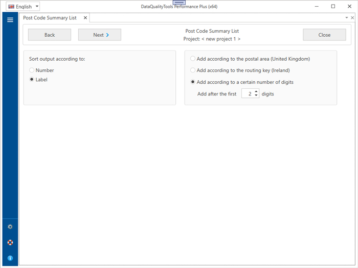
Task: Decrease the digits count with down arrow
Action: pos(256,96)
